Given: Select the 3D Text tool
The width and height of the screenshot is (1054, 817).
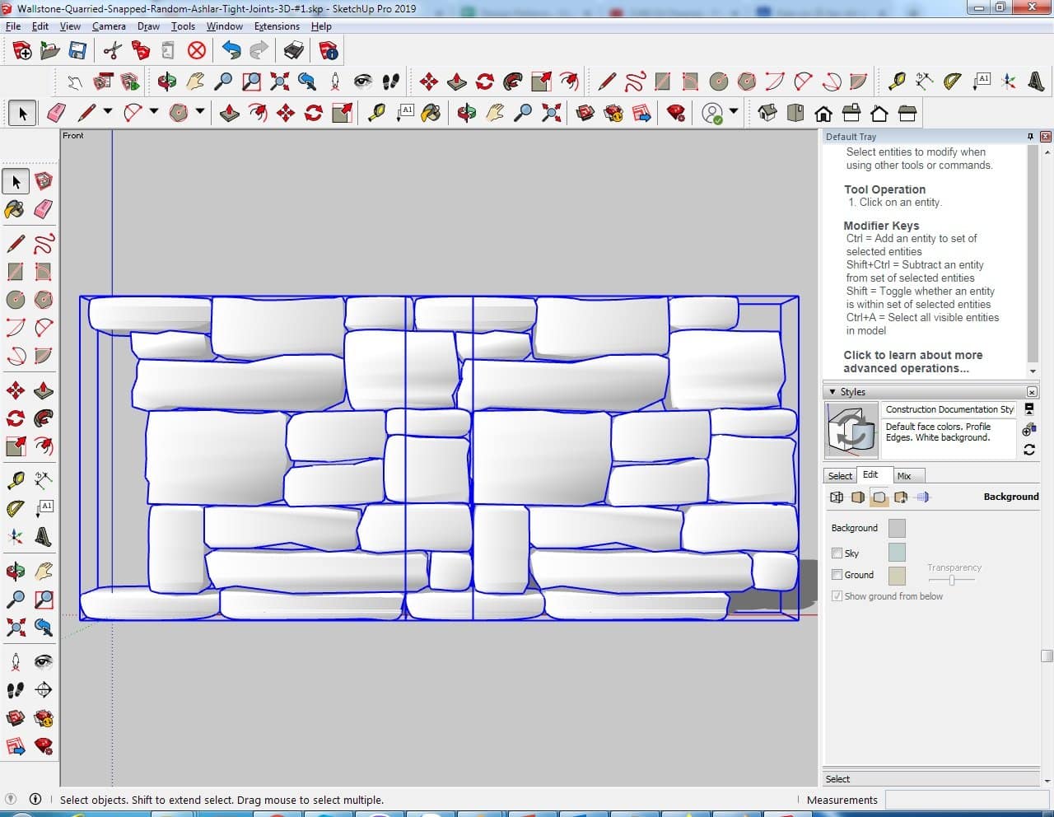Looking at the screenshot, I should [1036, 81].
